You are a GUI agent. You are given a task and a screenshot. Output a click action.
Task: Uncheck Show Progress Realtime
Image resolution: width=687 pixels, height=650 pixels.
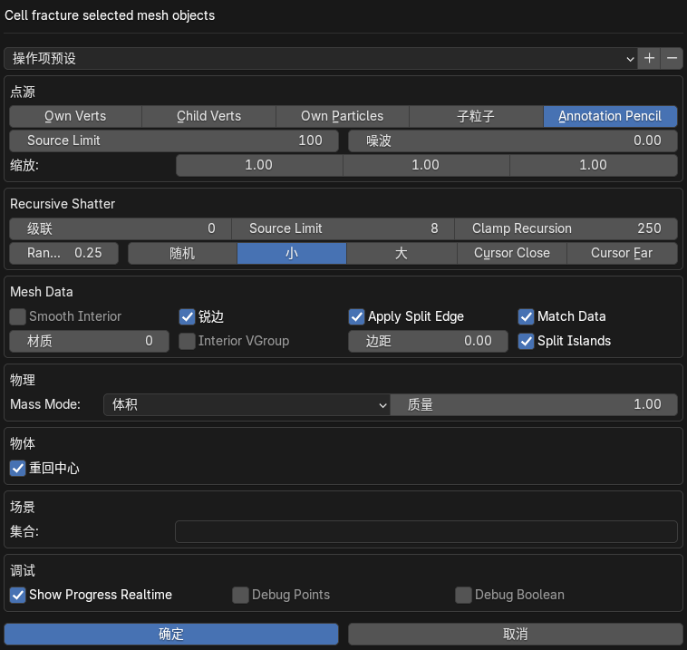point(17,595)
